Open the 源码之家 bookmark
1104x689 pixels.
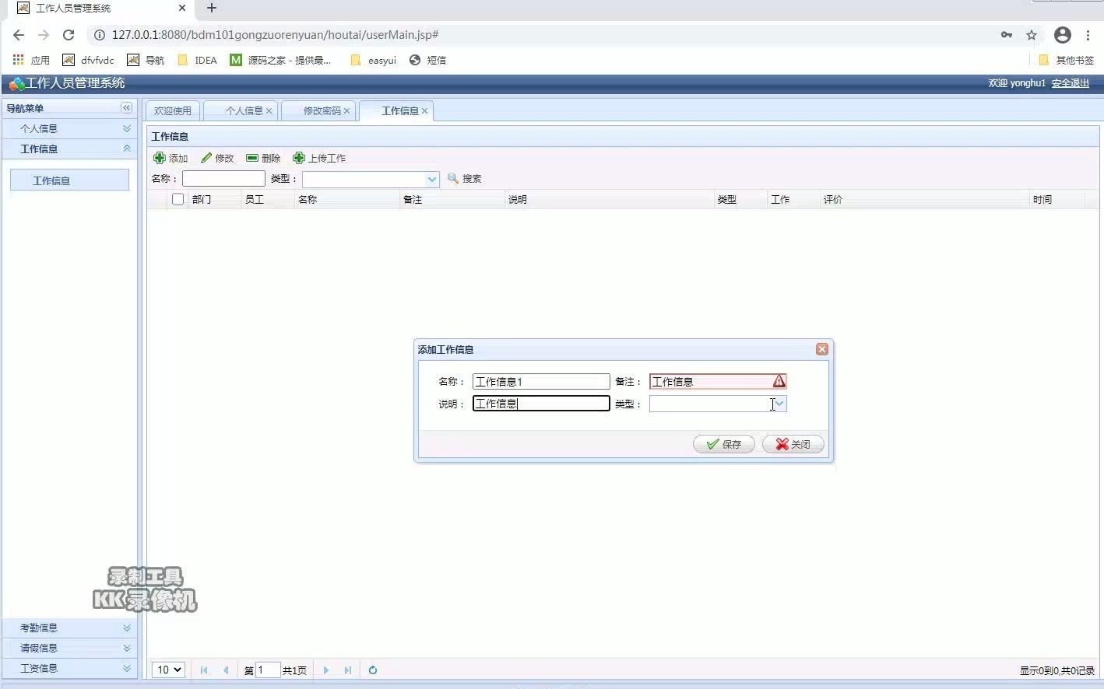(281, 60)
